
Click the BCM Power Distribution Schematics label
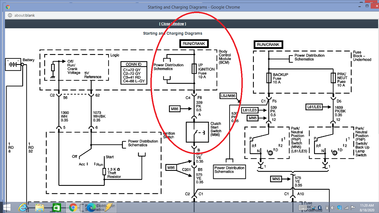tap(168, 67)
